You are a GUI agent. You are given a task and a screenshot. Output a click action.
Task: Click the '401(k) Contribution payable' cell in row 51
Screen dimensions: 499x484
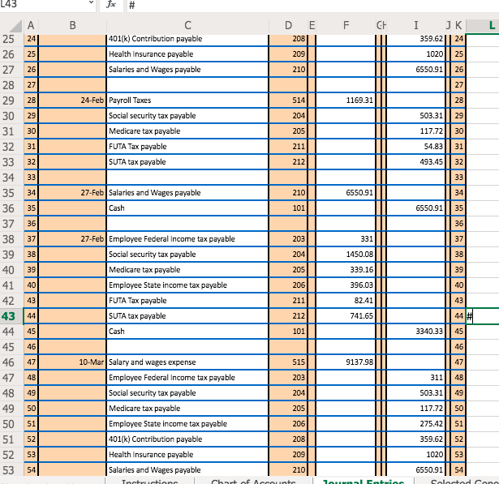coord(187,439)
